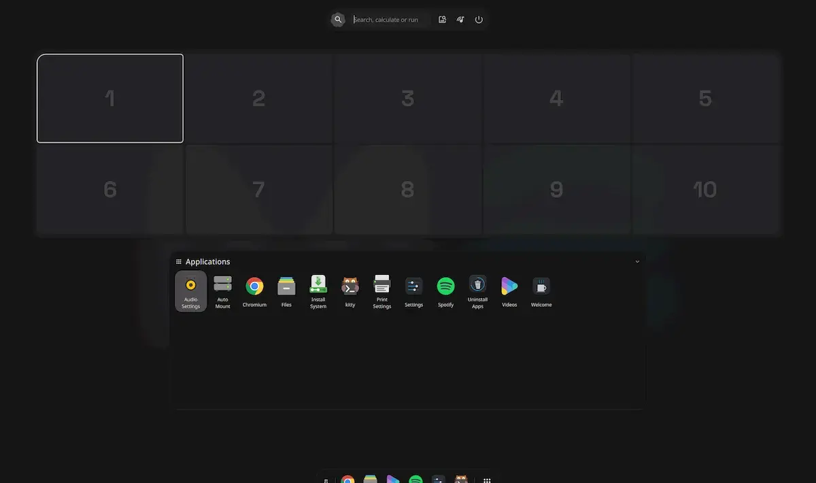Start the Install System application
The width and height of the screenshot is (816, 483).
point(318,291)
